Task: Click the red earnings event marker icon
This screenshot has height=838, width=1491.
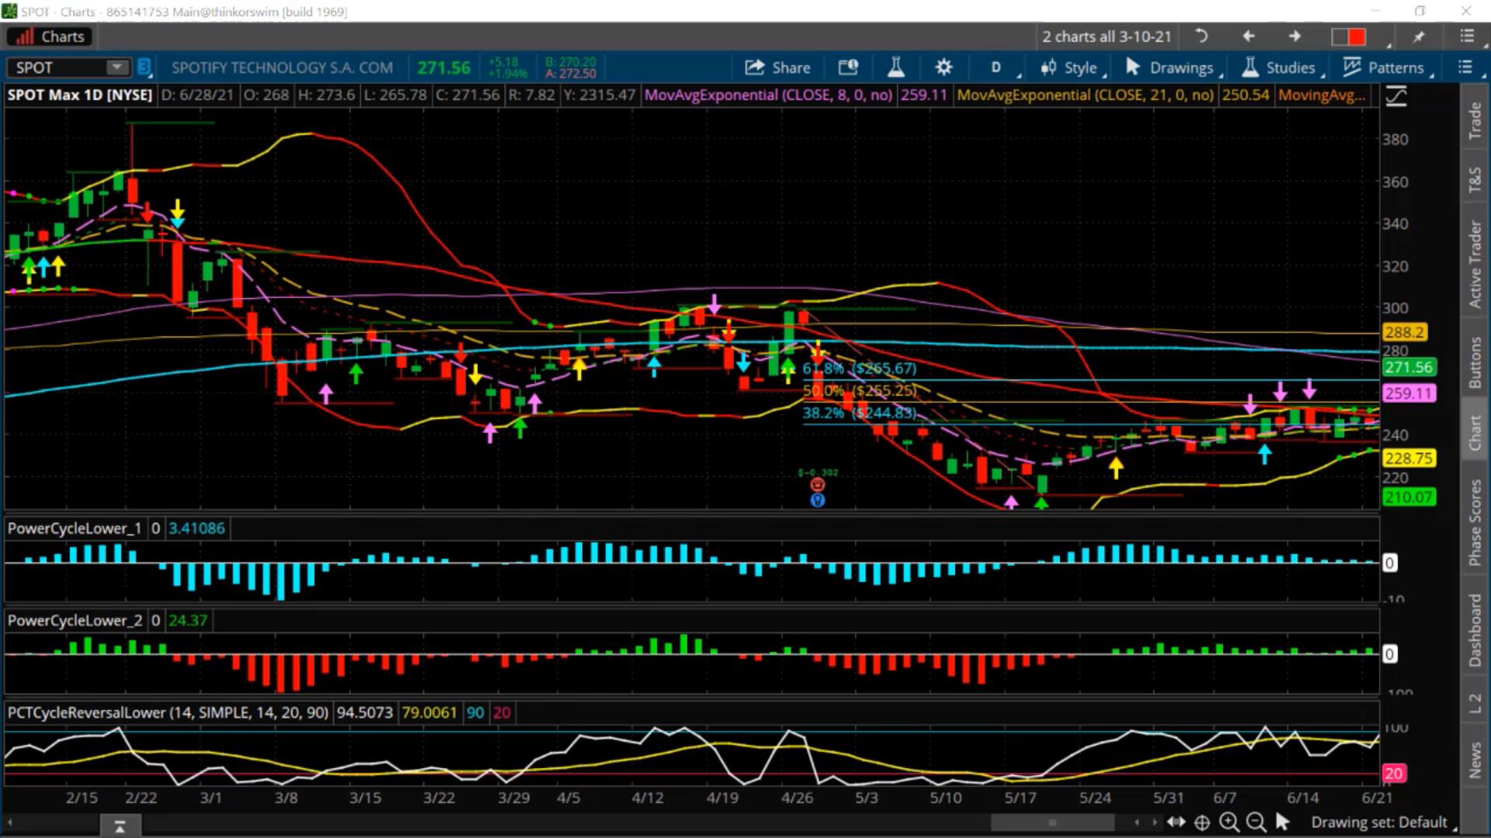Action: (818, 486)
